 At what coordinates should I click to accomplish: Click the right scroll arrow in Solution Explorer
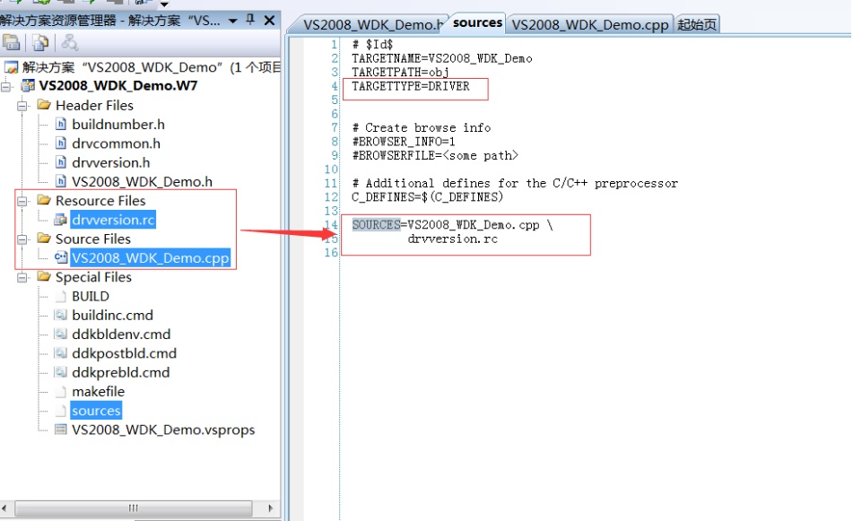click(271, 508)
